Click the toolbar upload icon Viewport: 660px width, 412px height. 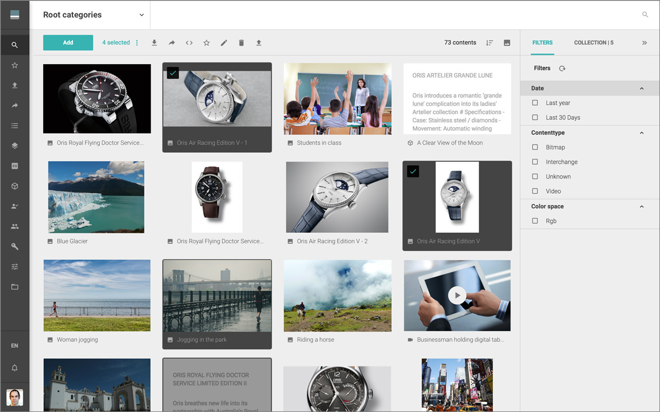[x=259, y=43]
